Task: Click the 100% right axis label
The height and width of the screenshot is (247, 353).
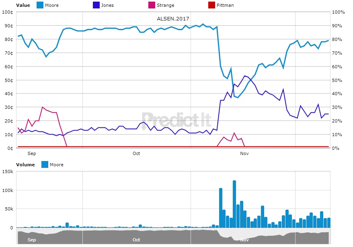Action: [x=339, y=12]
